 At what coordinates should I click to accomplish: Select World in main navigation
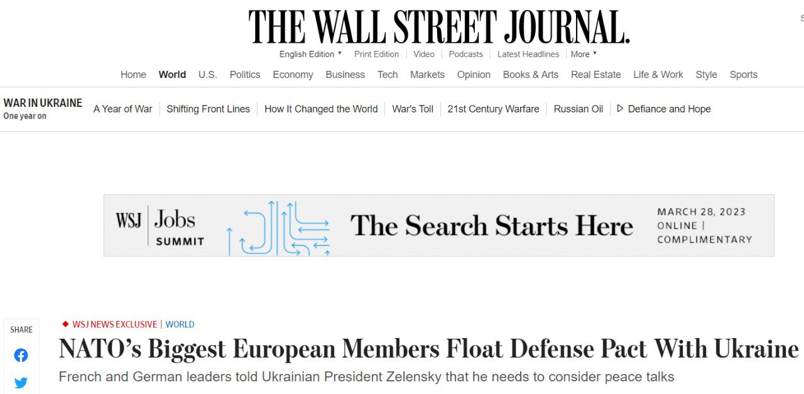(172, 74)
